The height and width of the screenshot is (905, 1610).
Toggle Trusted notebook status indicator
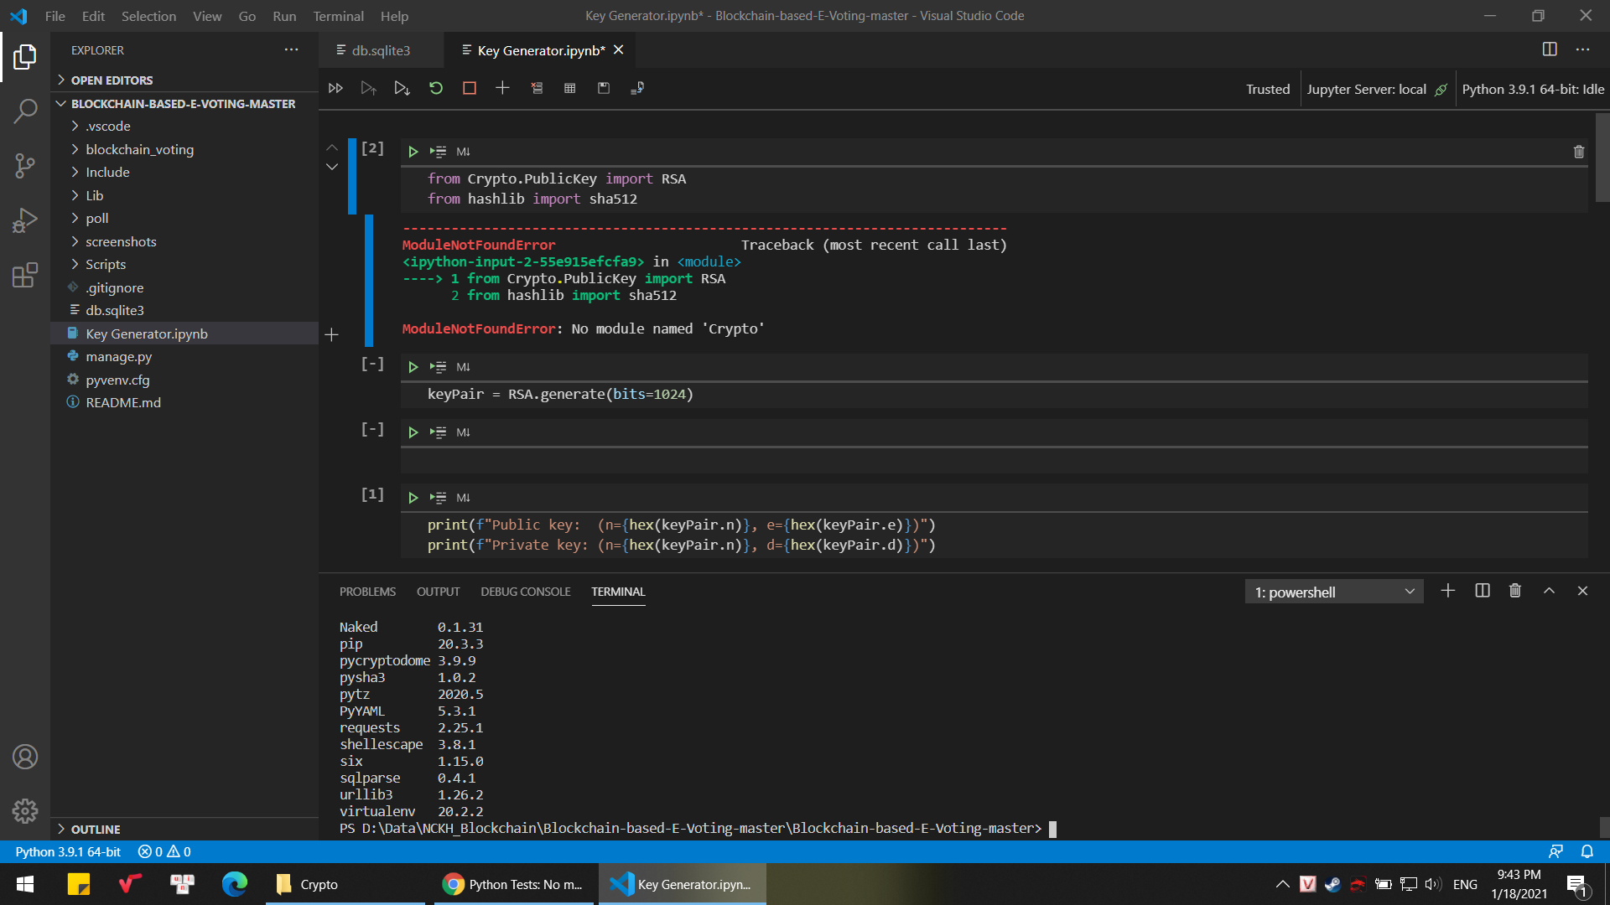pos(1266,88)
